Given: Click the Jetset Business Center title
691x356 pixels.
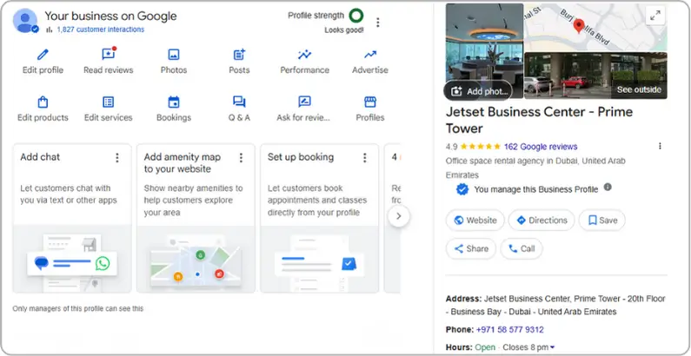Looking at the screenshot, I should tap(540, 120).
